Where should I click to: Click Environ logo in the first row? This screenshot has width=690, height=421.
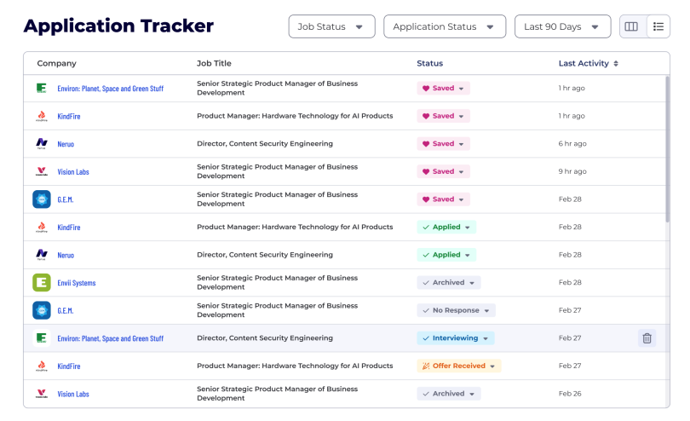point(42,88)
